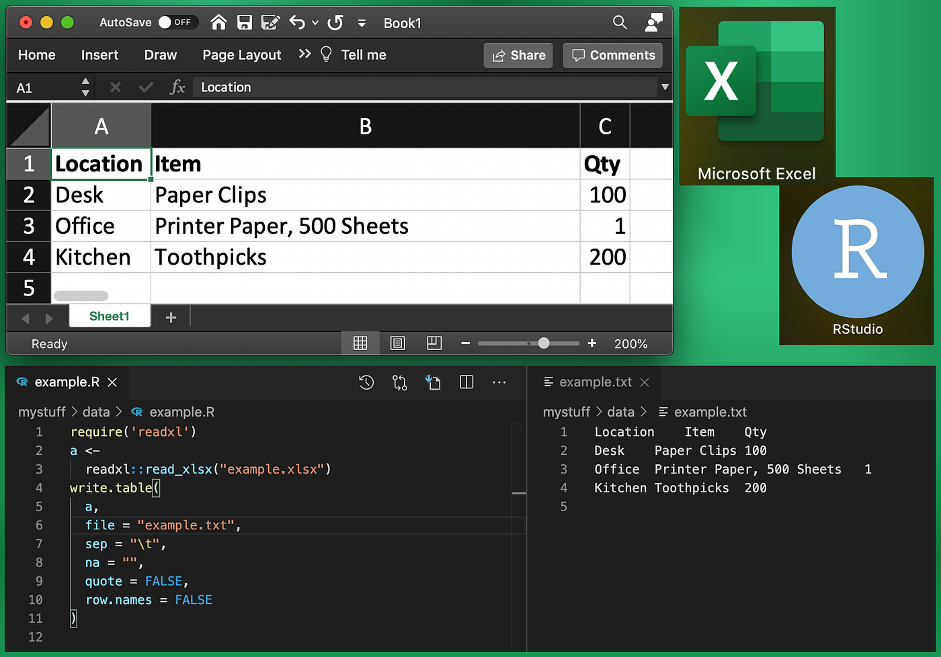Click the Search magnifier icon in Excel
This screenshot has width=941, height=657.
[x=620, y=22]
